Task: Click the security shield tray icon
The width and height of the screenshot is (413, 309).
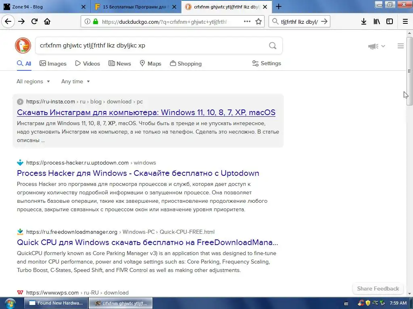Action: [x=368, y=303]
